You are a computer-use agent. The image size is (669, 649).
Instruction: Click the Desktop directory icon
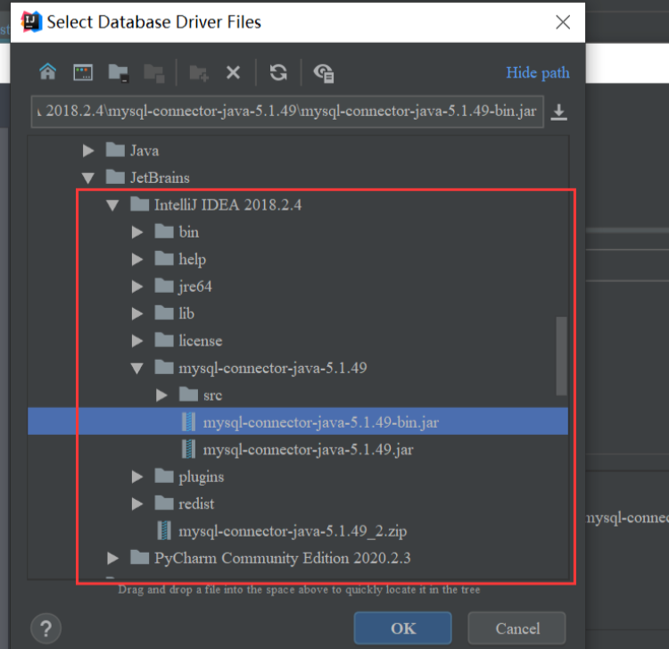(x=83, y=72)
